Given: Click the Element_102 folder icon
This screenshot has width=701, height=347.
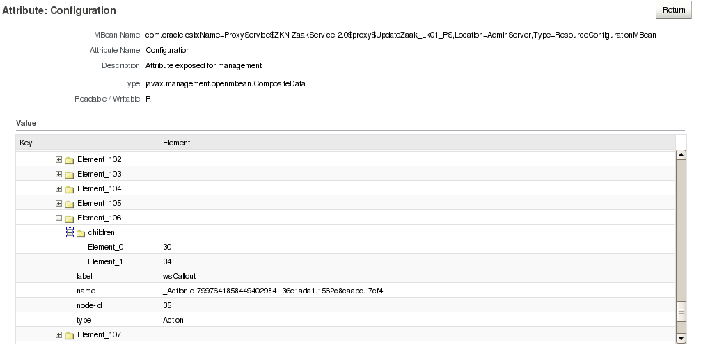Looking at the screenshot, I should click(x=70, y=160).
